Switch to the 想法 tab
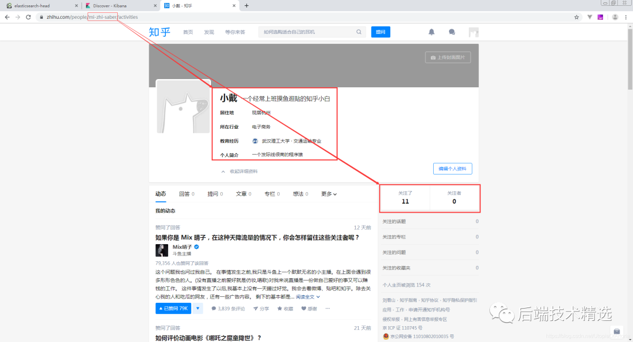The width and height of the screenshot is (633, 342). [x=300, y=194]
